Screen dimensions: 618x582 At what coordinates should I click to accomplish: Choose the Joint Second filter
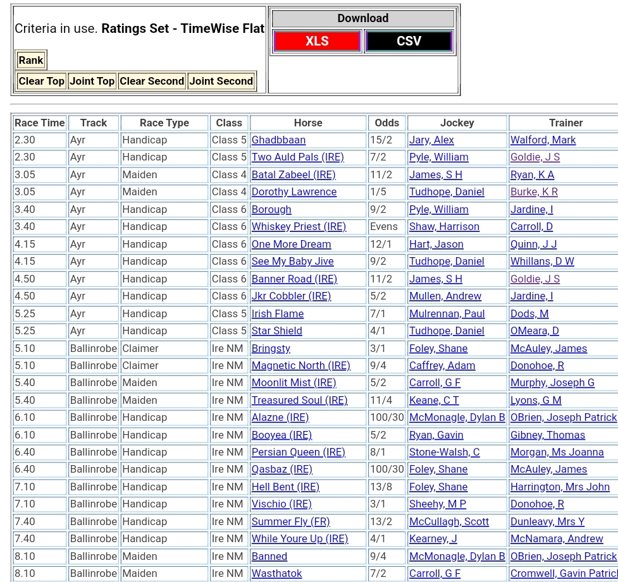[x=221, y=81]
